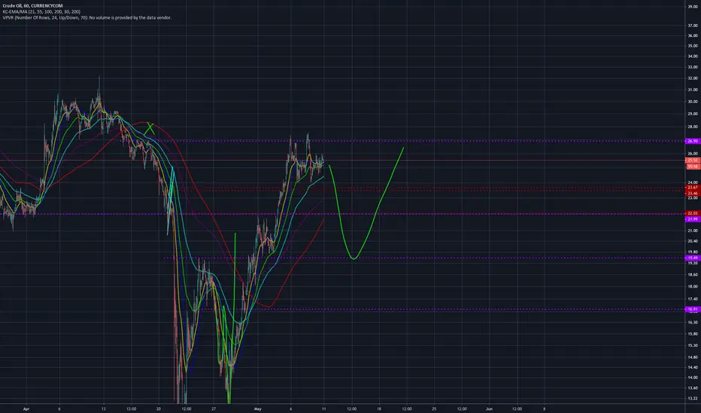
Task: Click the purple 19.49 price label
Action: coord(693,258)
